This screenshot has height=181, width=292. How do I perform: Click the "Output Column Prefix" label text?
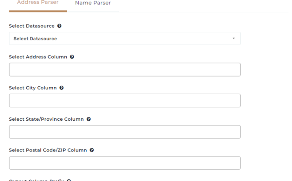tap(37, 179)
